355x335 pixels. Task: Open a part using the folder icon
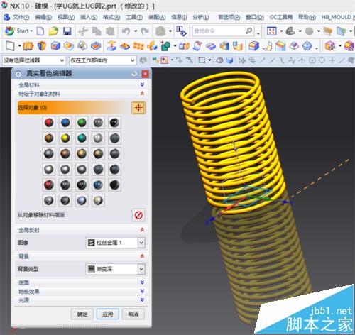(x=53, y=31)
